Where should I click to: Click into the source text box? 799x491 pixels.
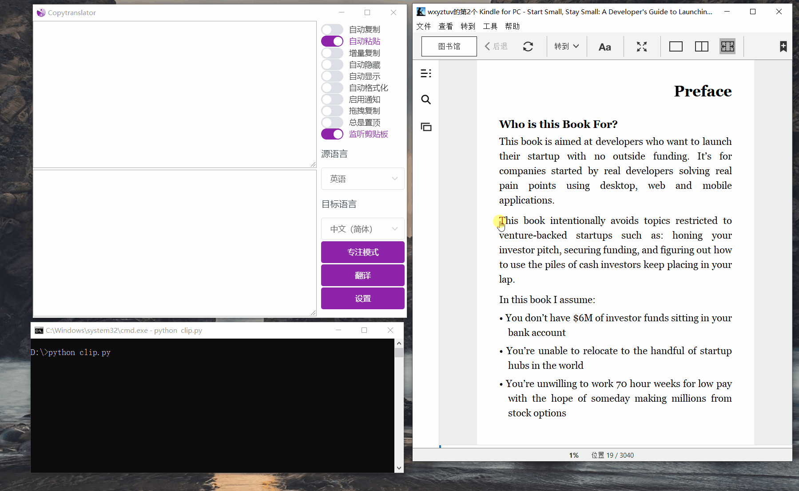pos(175,94)
